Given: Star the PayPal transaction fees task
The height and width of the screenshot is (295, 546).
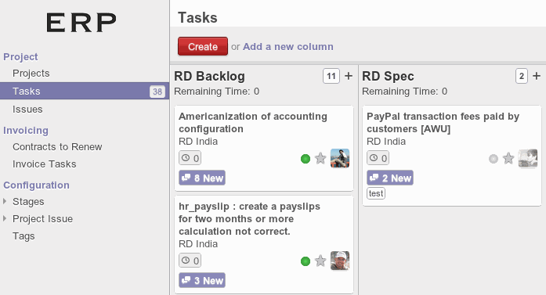Looking at the screenshot, I should 508,158.
